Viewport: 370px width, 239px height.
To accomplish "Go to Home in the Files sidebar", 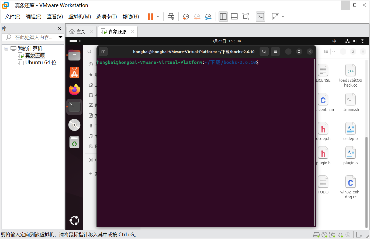I will pyautogui.click(x=91, y=85).
